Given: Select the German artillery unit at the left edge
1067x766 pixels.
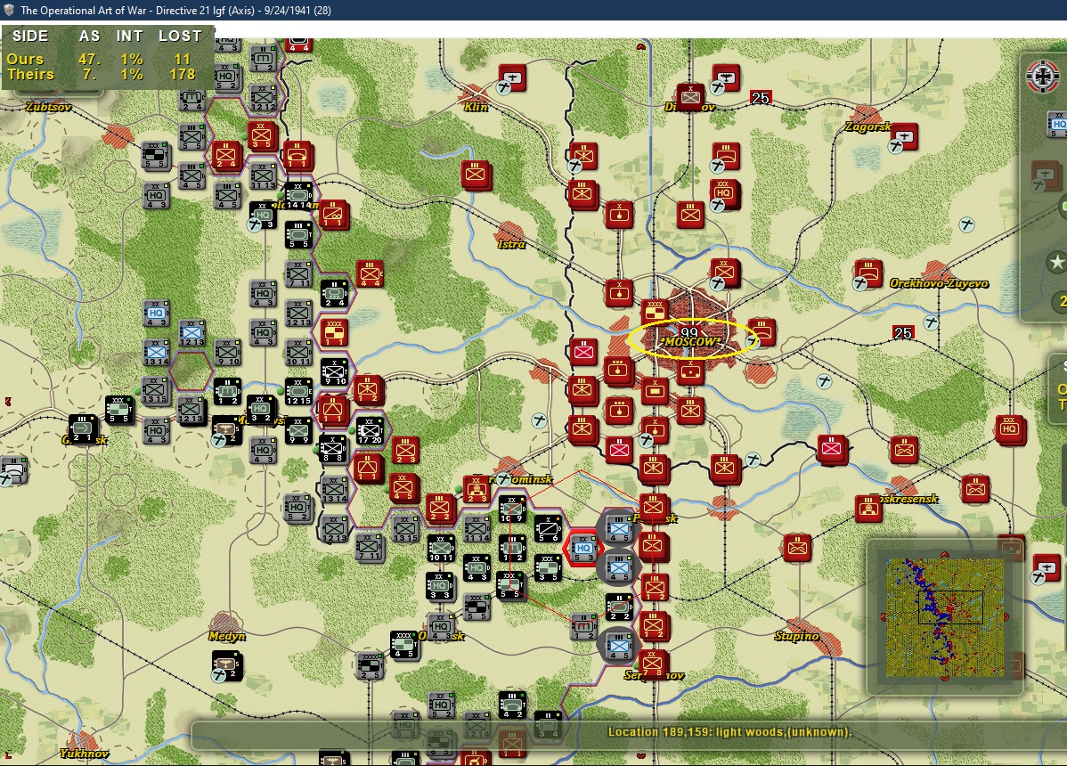Looking at the screenshot, I should point(13,469).
